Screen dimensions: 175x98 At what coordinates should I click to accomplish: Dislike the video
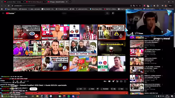(85, 89)
